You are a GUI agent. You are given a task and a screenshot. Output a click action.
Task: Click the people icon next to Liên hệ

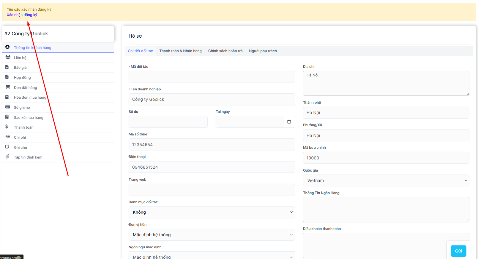[8, 57]
